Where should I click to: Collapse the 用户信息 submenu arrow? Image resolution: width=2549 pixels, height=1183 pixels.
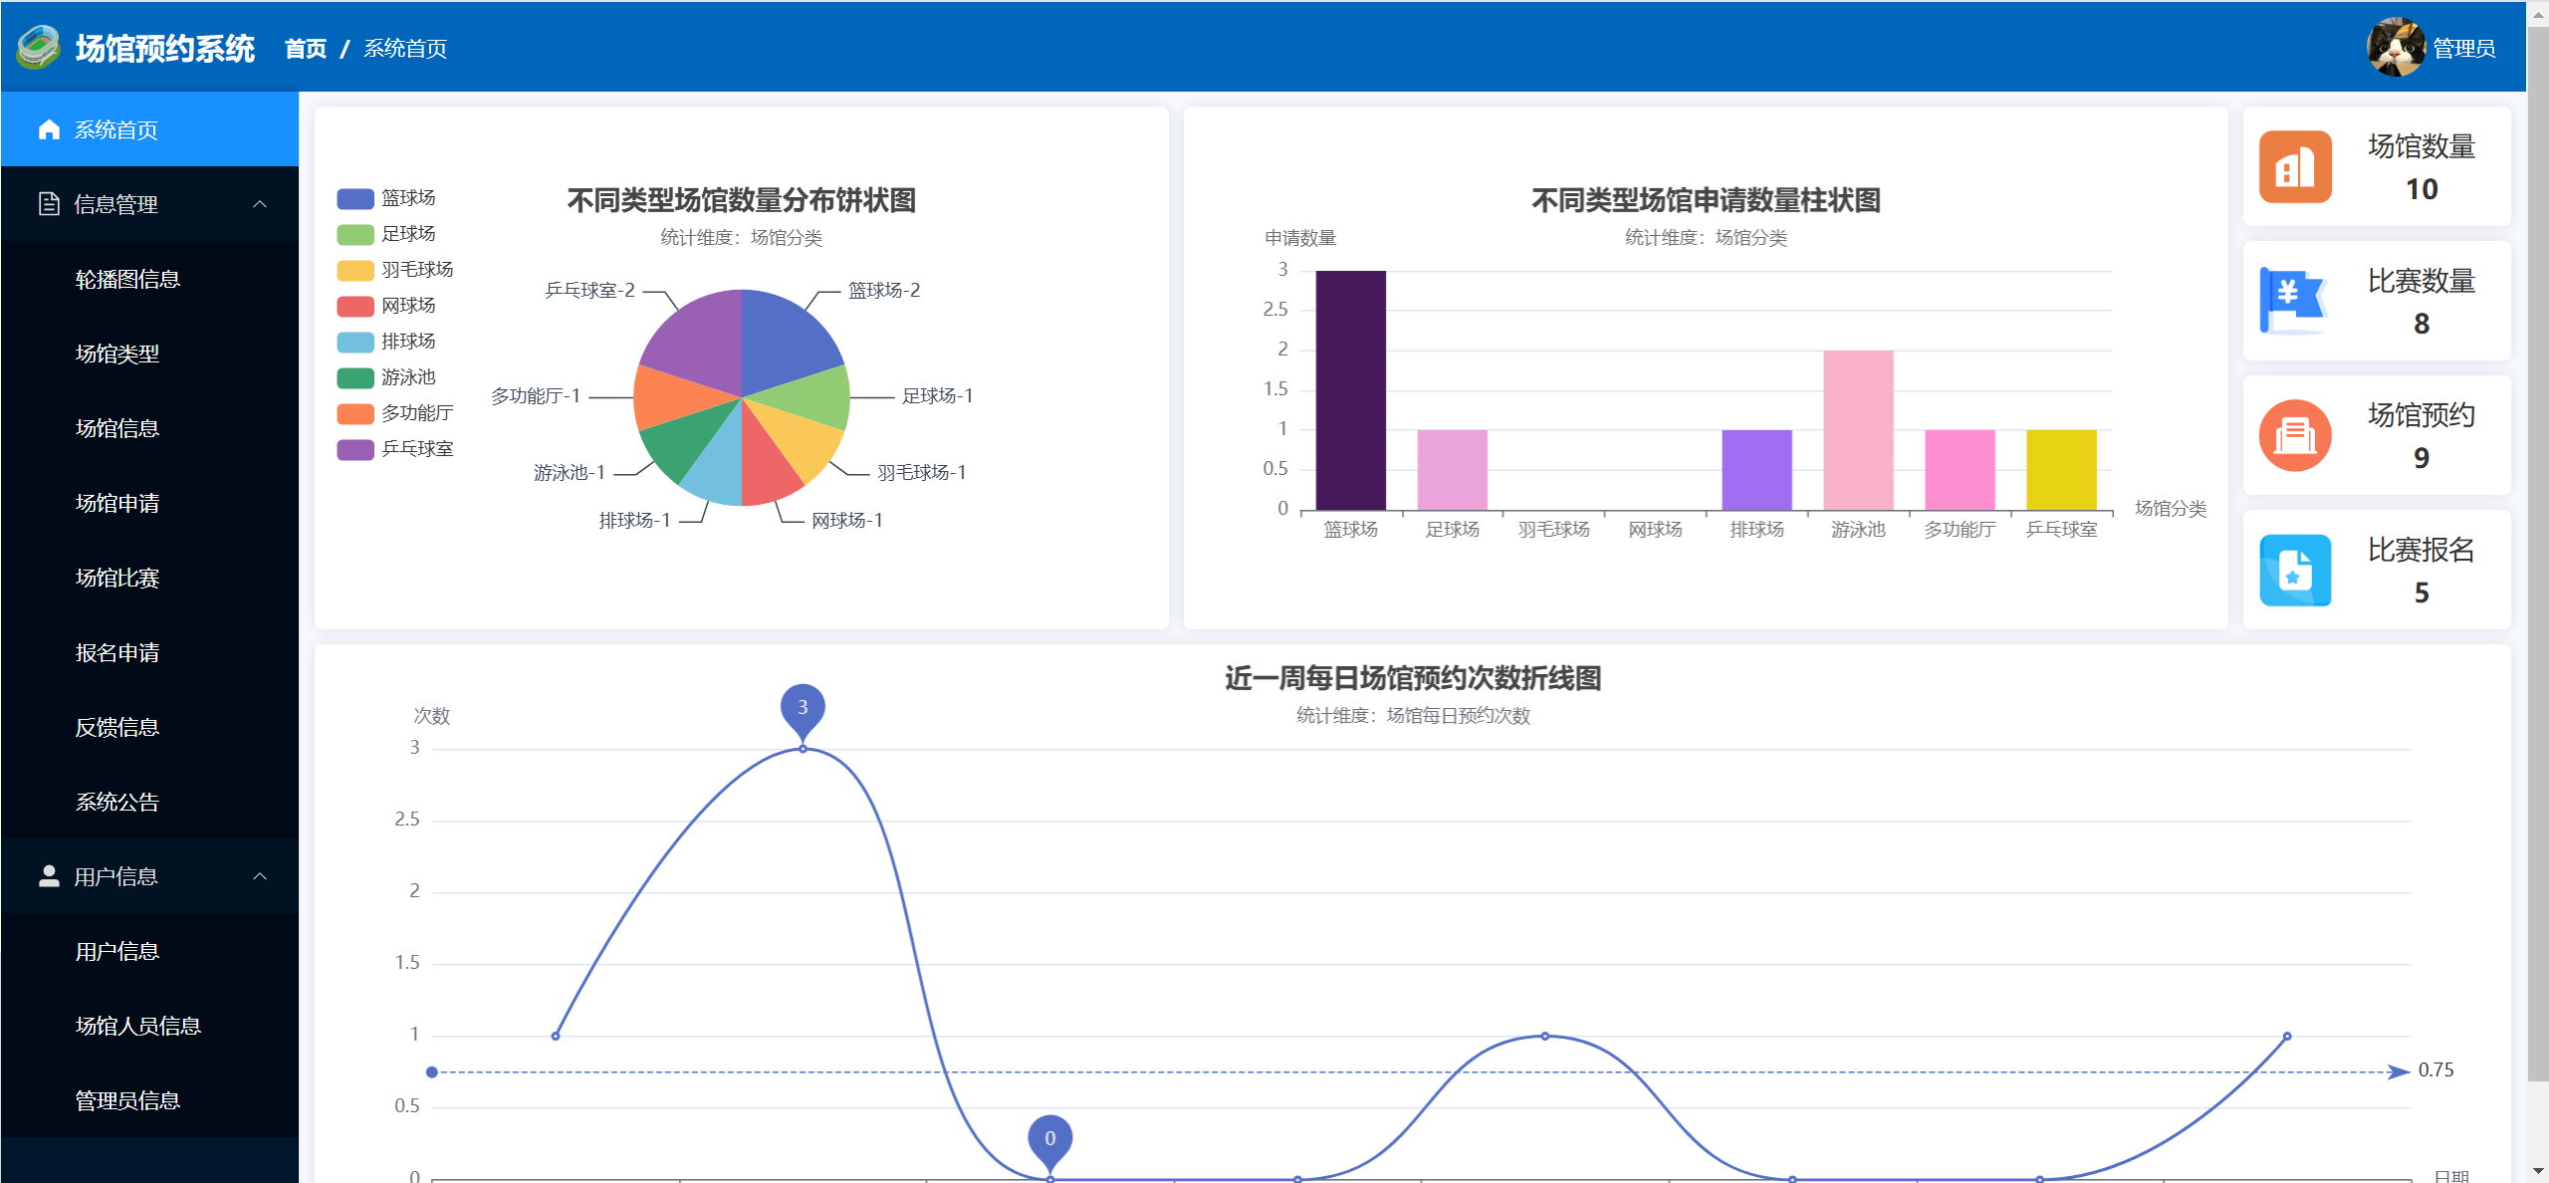260,876
